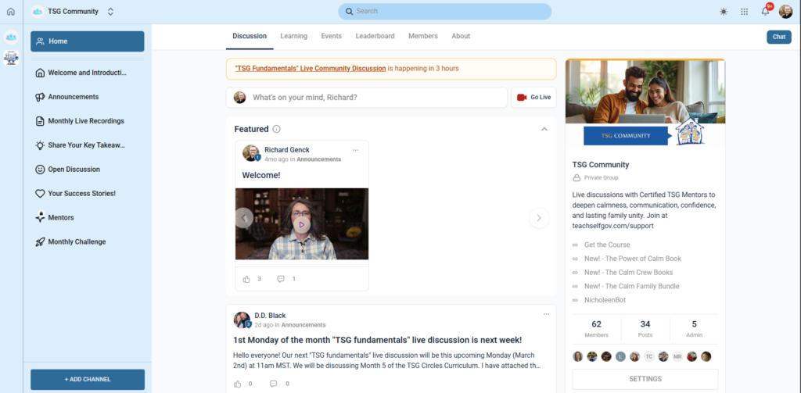Open Your Success Stories channel
The height and width of the screenshot is (393, 801).
88,194
